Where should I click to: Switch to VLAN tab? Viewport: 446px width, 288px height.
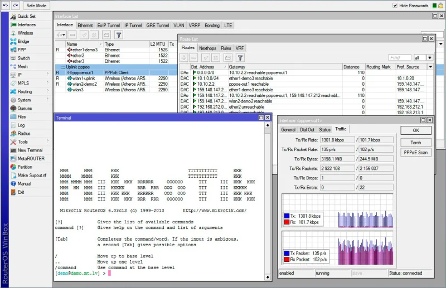pyautogui.click(x=179, y=25)
